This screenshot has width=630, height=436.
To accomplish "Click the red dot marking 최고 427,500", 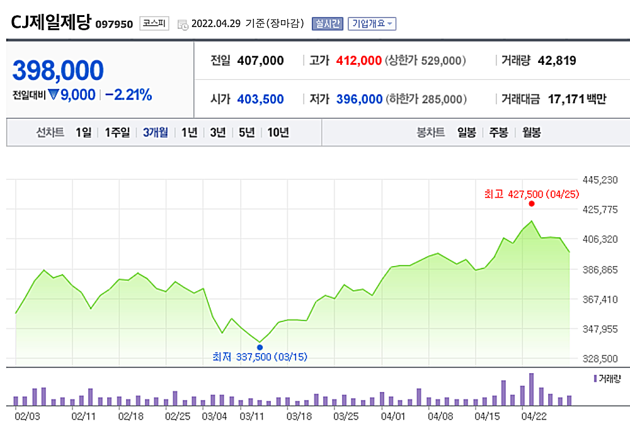I will point(532,203).
